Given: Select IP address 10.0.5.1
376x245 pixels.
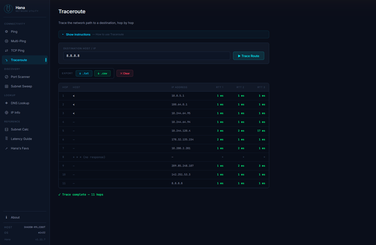Looking at the screenshot, I should pos(178,96).
